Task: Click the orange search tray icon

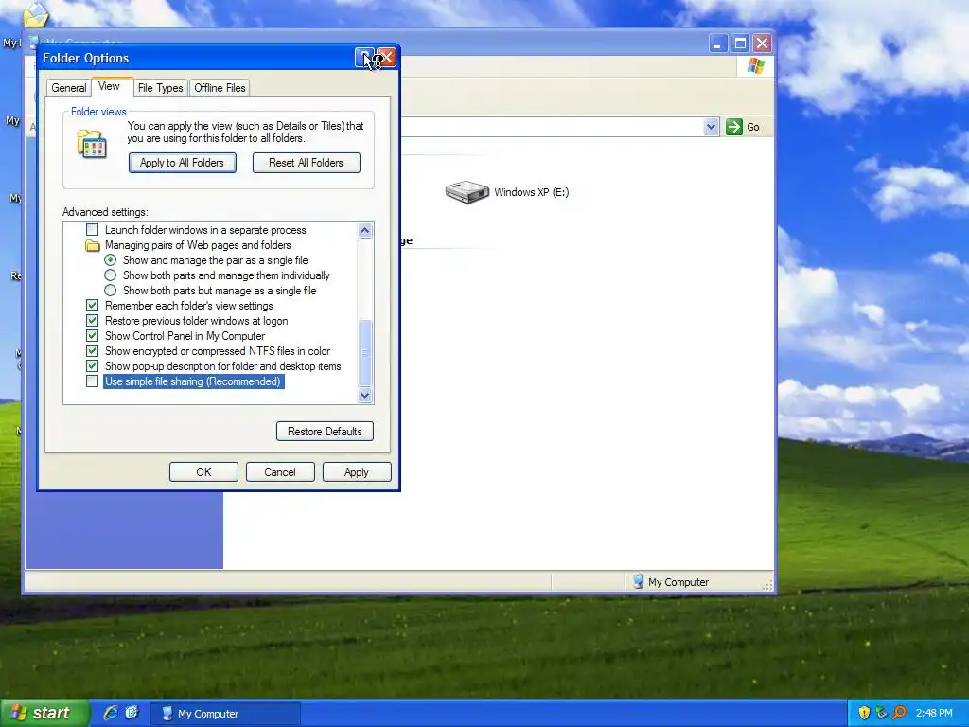Action: (899, 713)
